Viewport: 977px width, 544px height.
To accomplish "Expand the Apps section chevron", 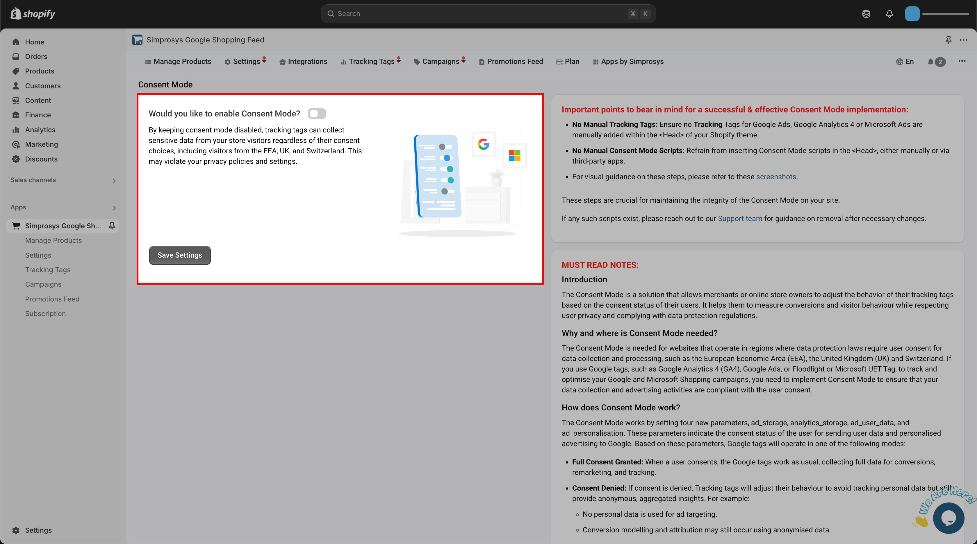I will pos(114,208).
